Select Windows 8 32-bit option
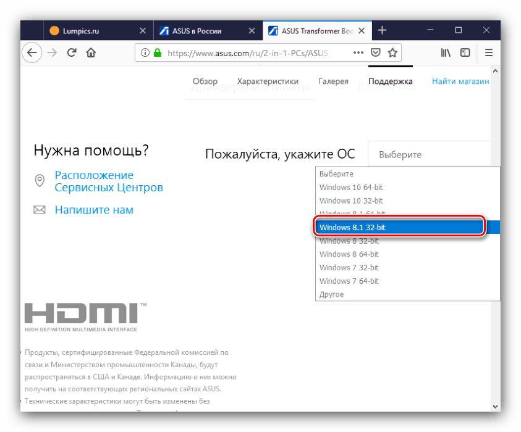This screenshot has width=521, height=432. [x=407, y=241]
